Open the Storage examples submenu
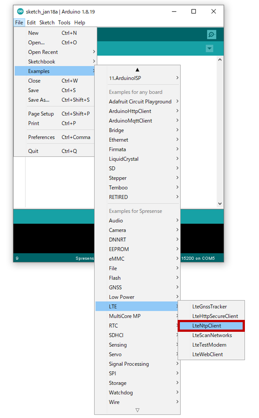Screen dimensions: 259x418 coord(137,383)
